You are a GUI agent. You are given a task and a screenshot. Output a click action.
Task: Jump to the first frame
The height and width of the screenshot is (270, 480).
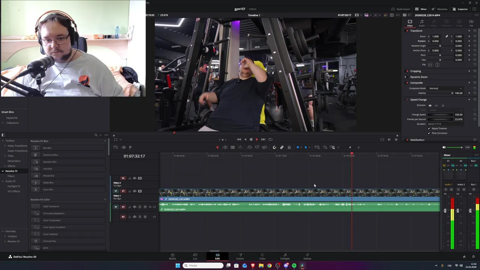[x=239, y=139]
